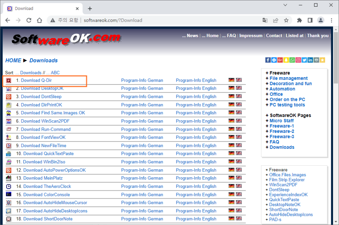Click UK flag in Run-Command row
This screenshot has width=339, height=225.
[239, 129]
